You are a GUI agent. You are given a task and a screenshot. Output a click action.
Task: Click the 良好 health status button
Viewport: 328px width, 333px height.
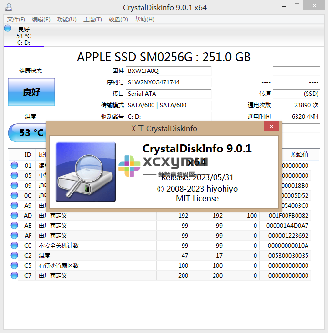(31, 92)
